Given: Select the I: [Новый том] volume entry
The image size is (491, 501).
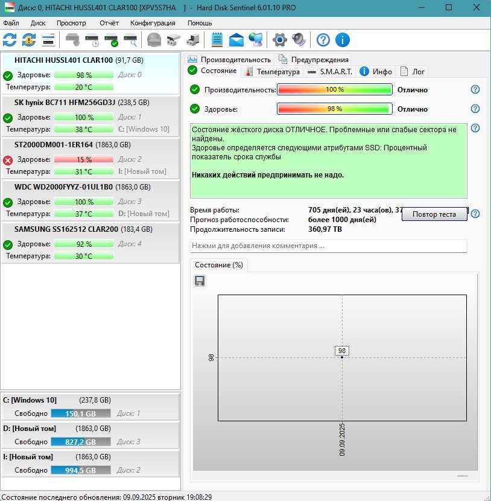Looking at the screenshot, I should (90, 464).
